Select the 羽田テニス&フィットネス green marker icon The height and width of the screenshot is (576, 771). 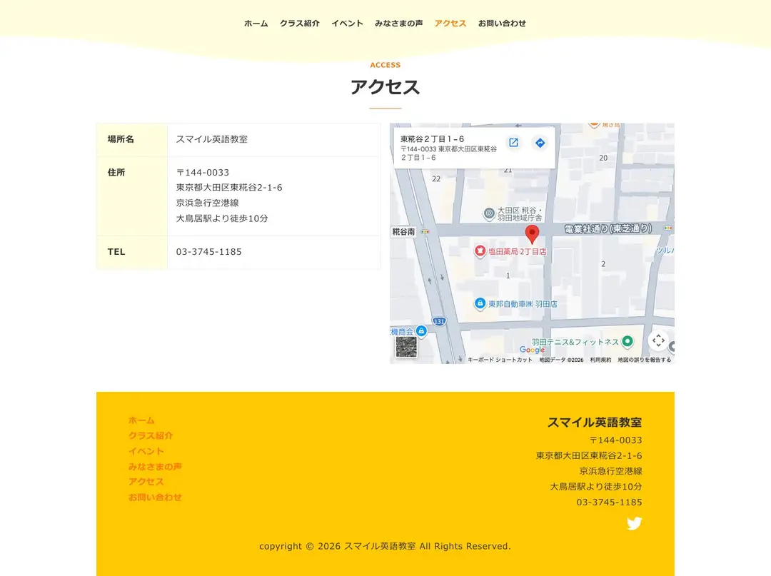point(628,341)
